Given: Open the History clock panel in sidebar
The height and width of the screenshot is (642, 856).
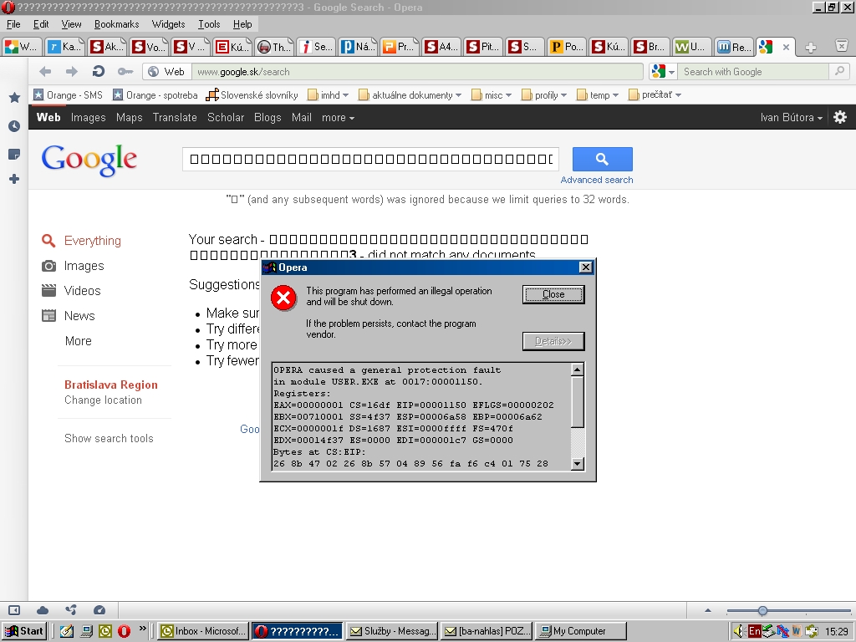Looking at the screenshot, I should pyautogui.click(x=15, y=126).
